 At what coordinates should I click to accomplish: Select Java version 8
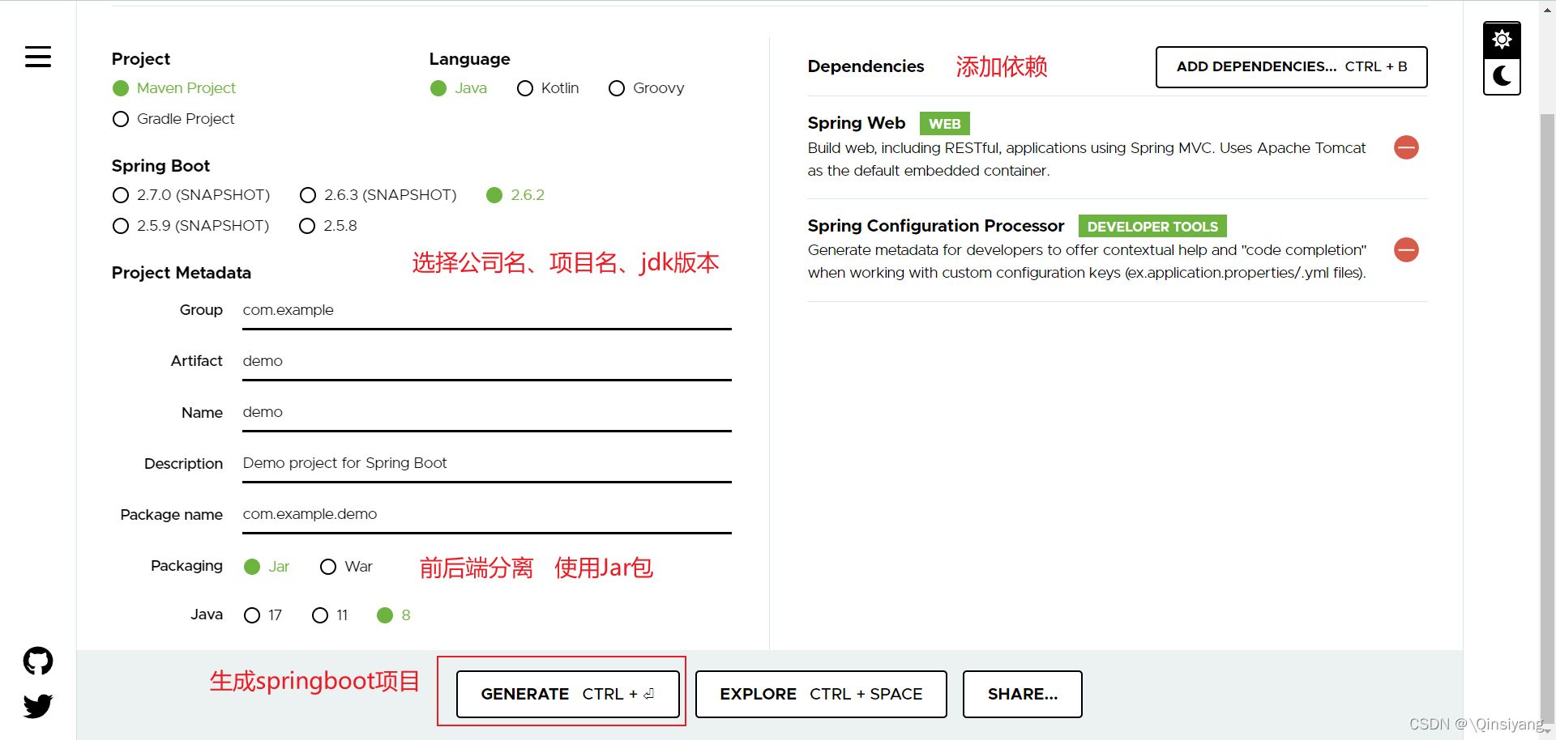[x=394, y=615]
